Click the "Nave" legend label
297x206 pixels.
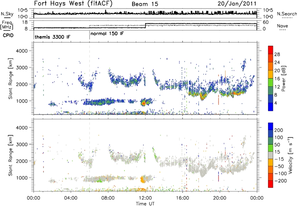pyautogui.click(x=283, y=26)
